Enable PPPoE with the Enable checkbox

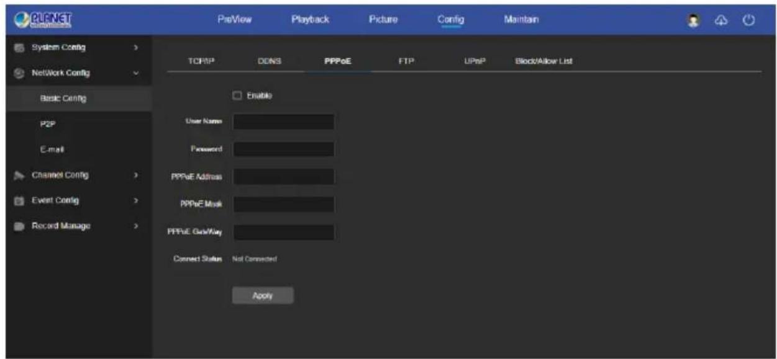(x=236, y=95)
